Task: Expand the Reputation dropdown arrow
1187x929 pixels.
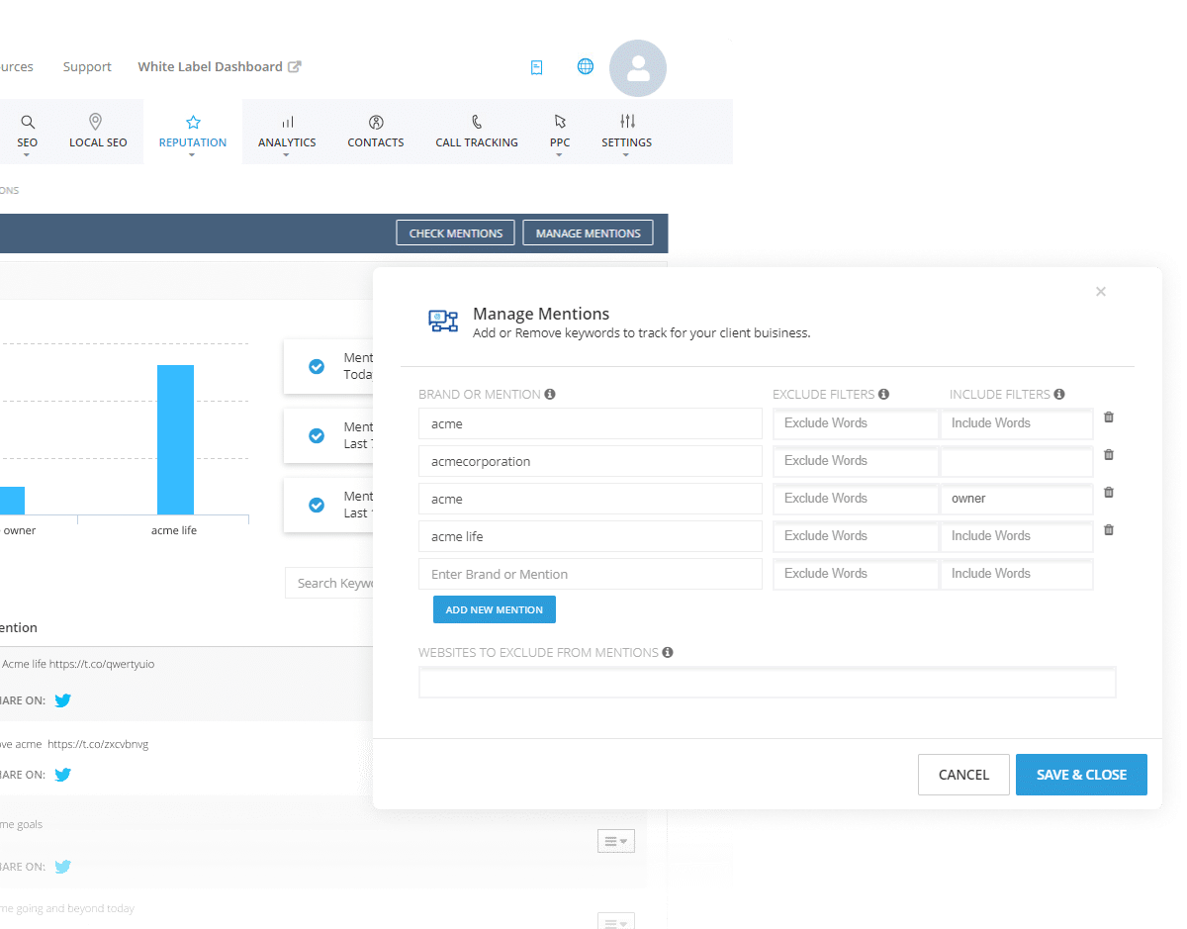Action: tap(192, 155)
